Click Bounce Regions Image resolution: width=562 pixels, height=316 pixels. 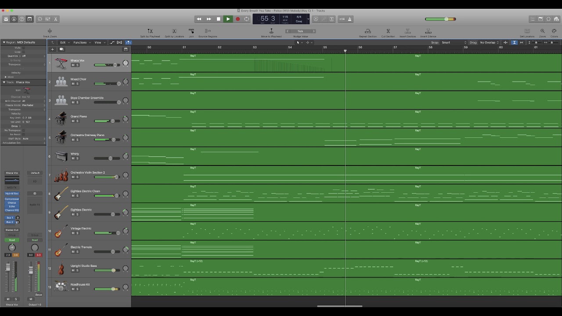click(x=208, y=33)
